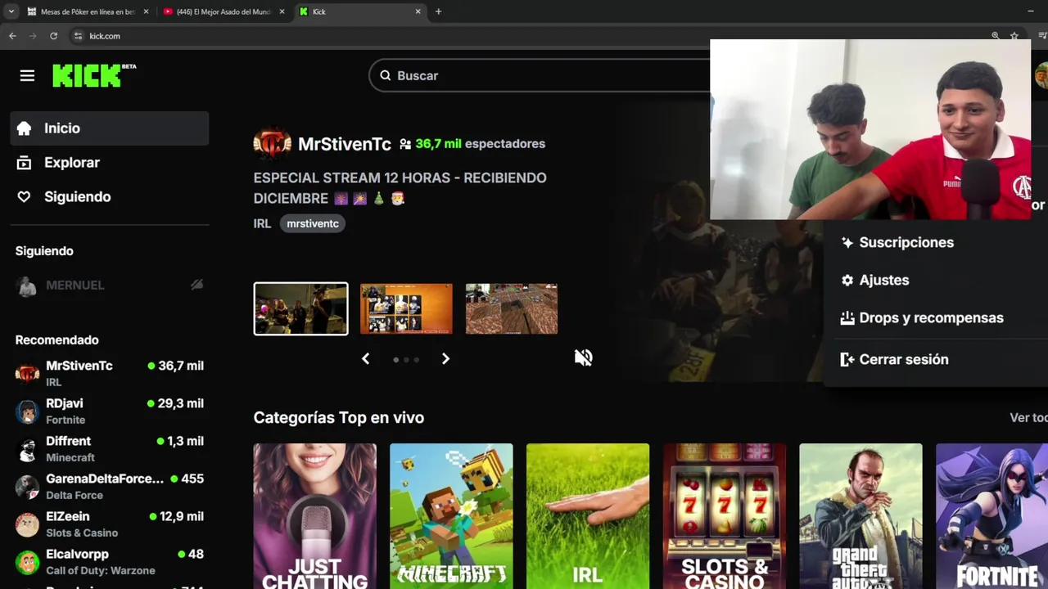Reload the page
This screenshot has height=589, width=1048.
(53, 36)
